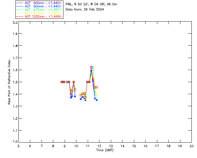This screenshot has height=158, width=197.
Task: Click the 1.2 y-axis tick label
Action: coord(15,118)
